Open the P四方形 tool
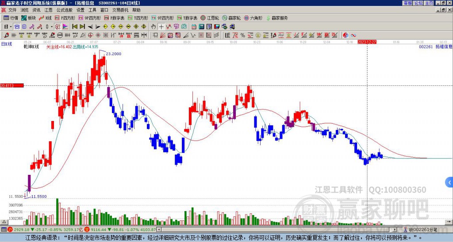The height and width of the screenshot is (242, 453). coord(65,18)
